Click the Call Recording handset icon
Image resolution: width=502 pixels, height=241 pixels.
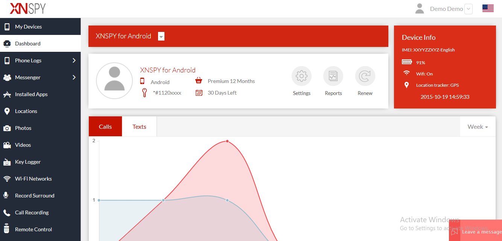[x=7, y=212]
